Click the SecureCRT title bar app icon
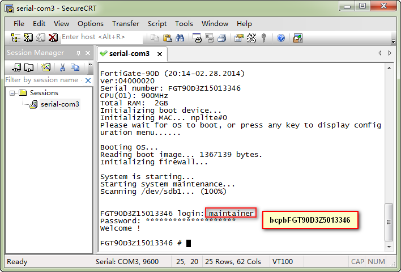Viewport: 401px width, 272px height. [x=9, y=8]
